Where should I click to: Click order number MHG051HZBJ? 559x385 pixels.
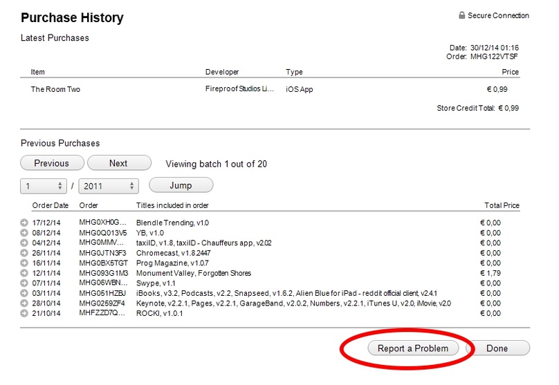click(102, 294)
